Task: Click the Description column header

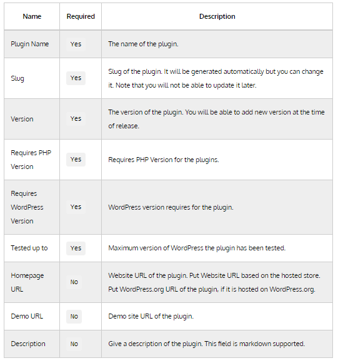Action: click(217, 16)
